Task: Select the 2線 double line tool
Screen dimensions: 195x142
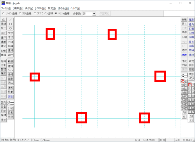Action: click(x=11, y=42)
